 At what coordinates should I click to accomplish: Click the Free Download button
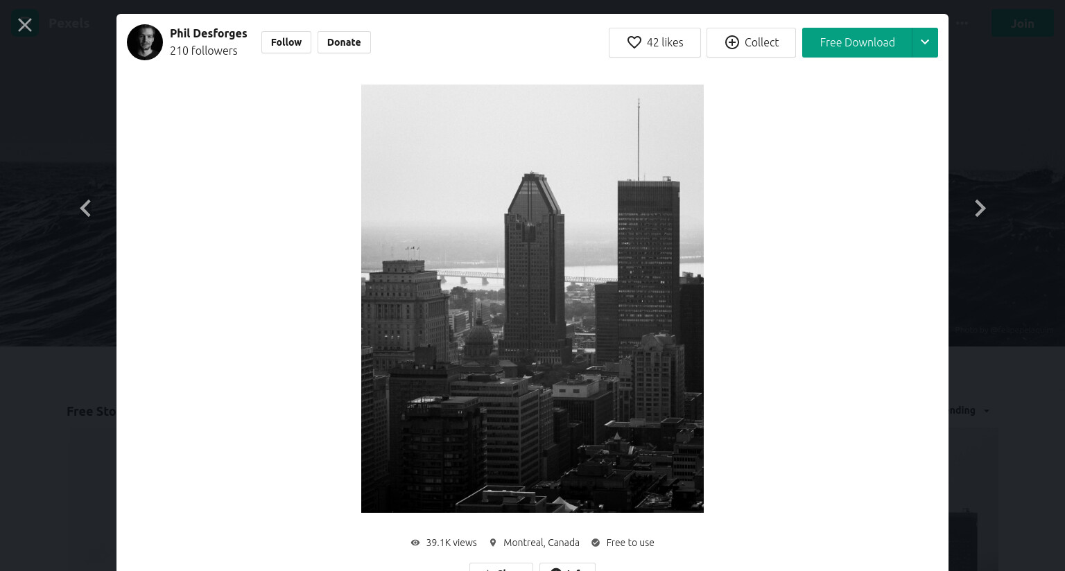[x=857, y=42]
